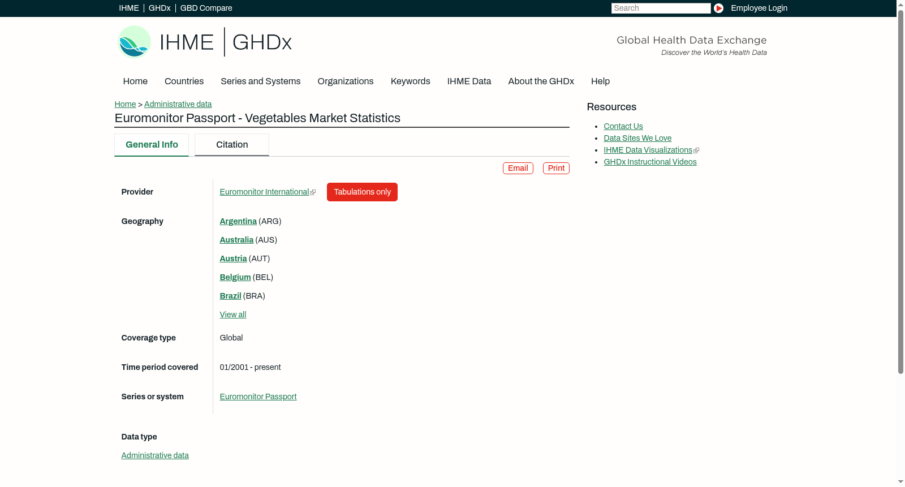The image size is (905, 487).
Task: Click the Tabulations only red badge
Action: coord(362,192)
